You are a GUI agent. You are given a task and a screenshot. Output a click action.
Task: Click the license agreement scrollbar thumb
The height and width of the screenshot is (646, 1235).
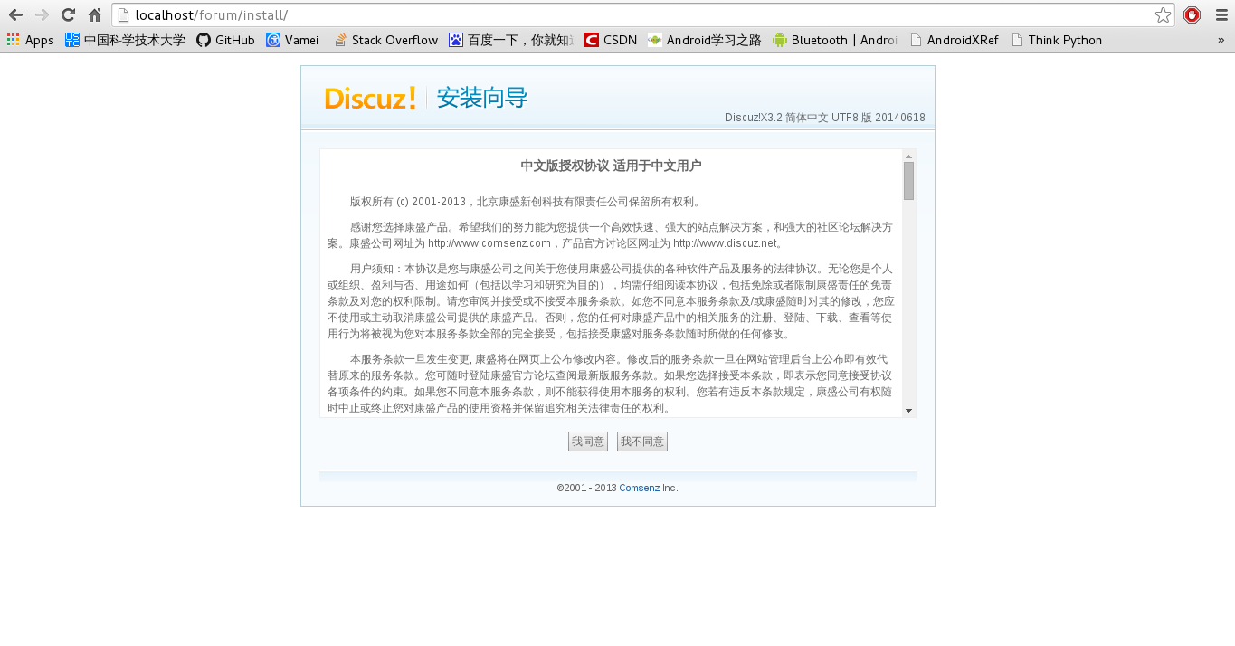coord(908,181)
